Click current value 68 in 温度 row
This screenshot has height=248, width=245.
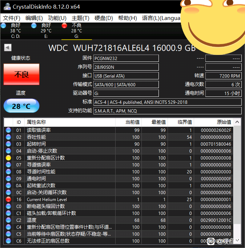tap(137, 220)
